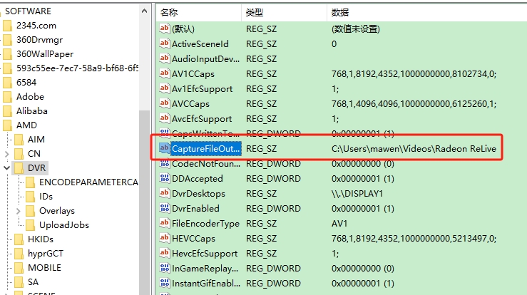
Task: Expand the Overlays subkey
Action: 18,211
